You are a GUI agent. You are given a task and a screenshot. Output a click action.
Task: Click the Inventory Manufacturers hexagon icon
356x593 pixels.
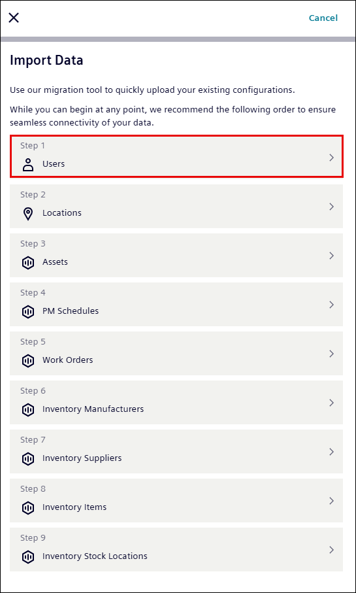pyautogui.click(x=28, y=409)
